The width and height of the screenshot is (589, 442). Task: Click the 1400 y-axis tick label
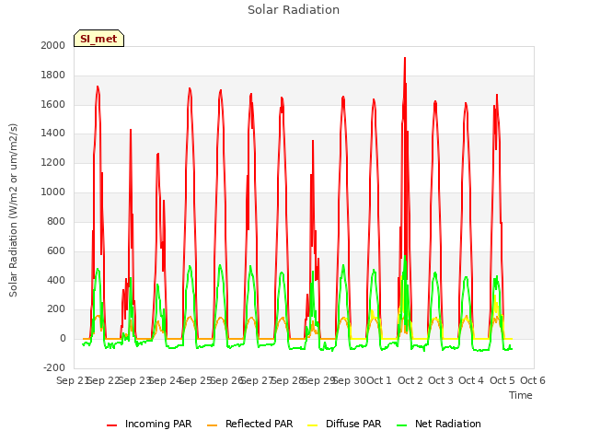tap(53, 133)
